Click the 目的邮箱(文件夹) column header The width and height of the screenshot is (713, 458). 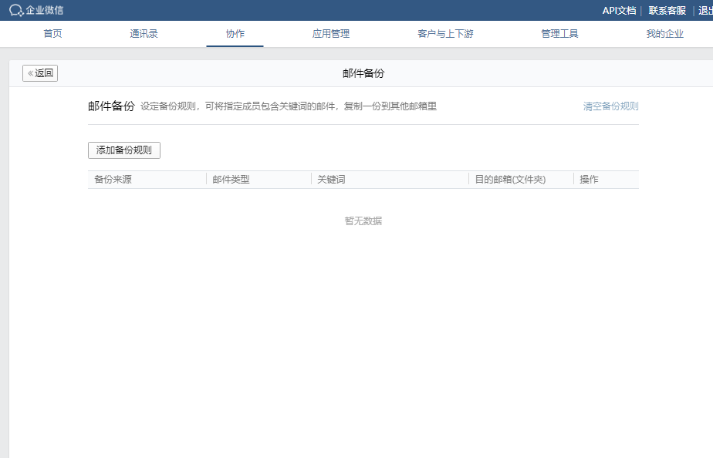[x=509, y=180]
